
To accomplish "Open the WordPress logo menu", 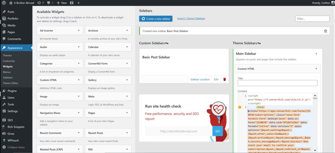I will (4, 3).
